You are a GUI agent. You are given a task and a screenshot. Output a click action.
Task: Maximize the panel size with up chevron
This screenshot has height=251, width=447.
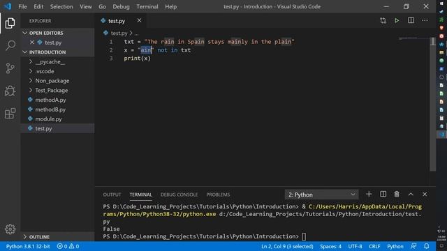[x=411, y=195]
